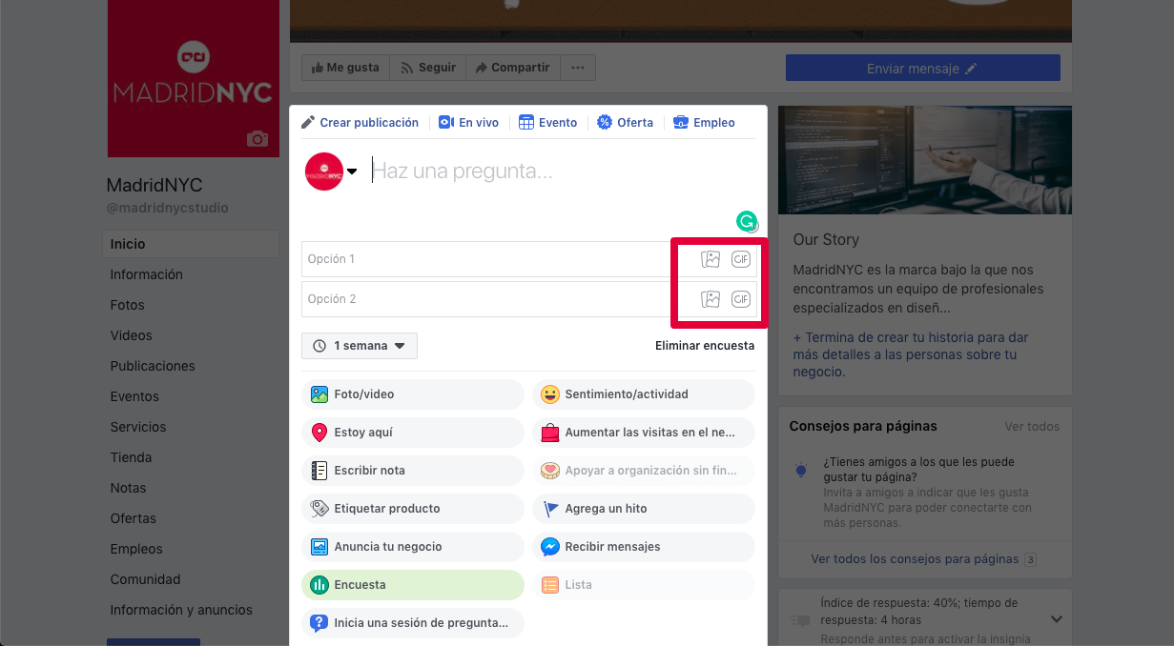Image resolution: width=1174 pixels, height=646 pixels.
Task: Click the highlighted Encuesta option
Action: (x=413, y=585)
